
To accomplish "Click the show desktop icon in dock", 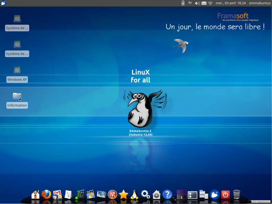I will point(192,195).
